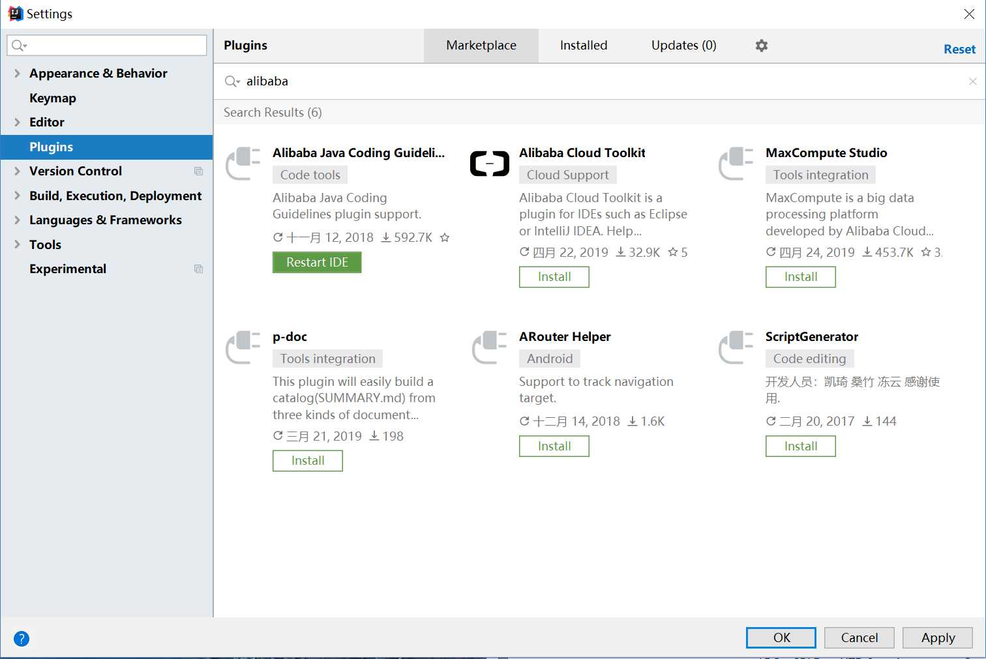Focus the settings search input field

(x=107, y=46)
